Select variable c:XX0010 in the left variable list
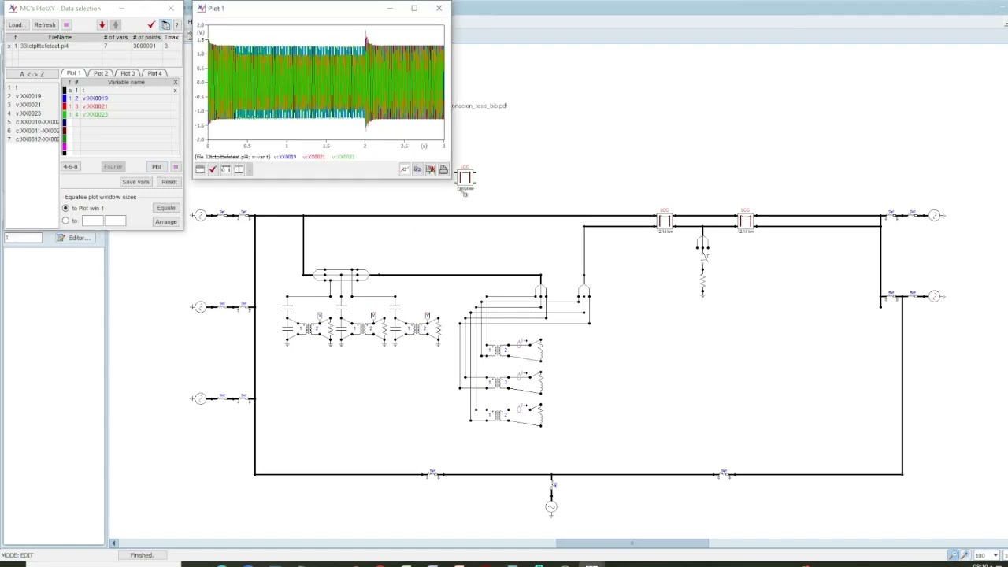1008x567 pixels. click(32, 122)
